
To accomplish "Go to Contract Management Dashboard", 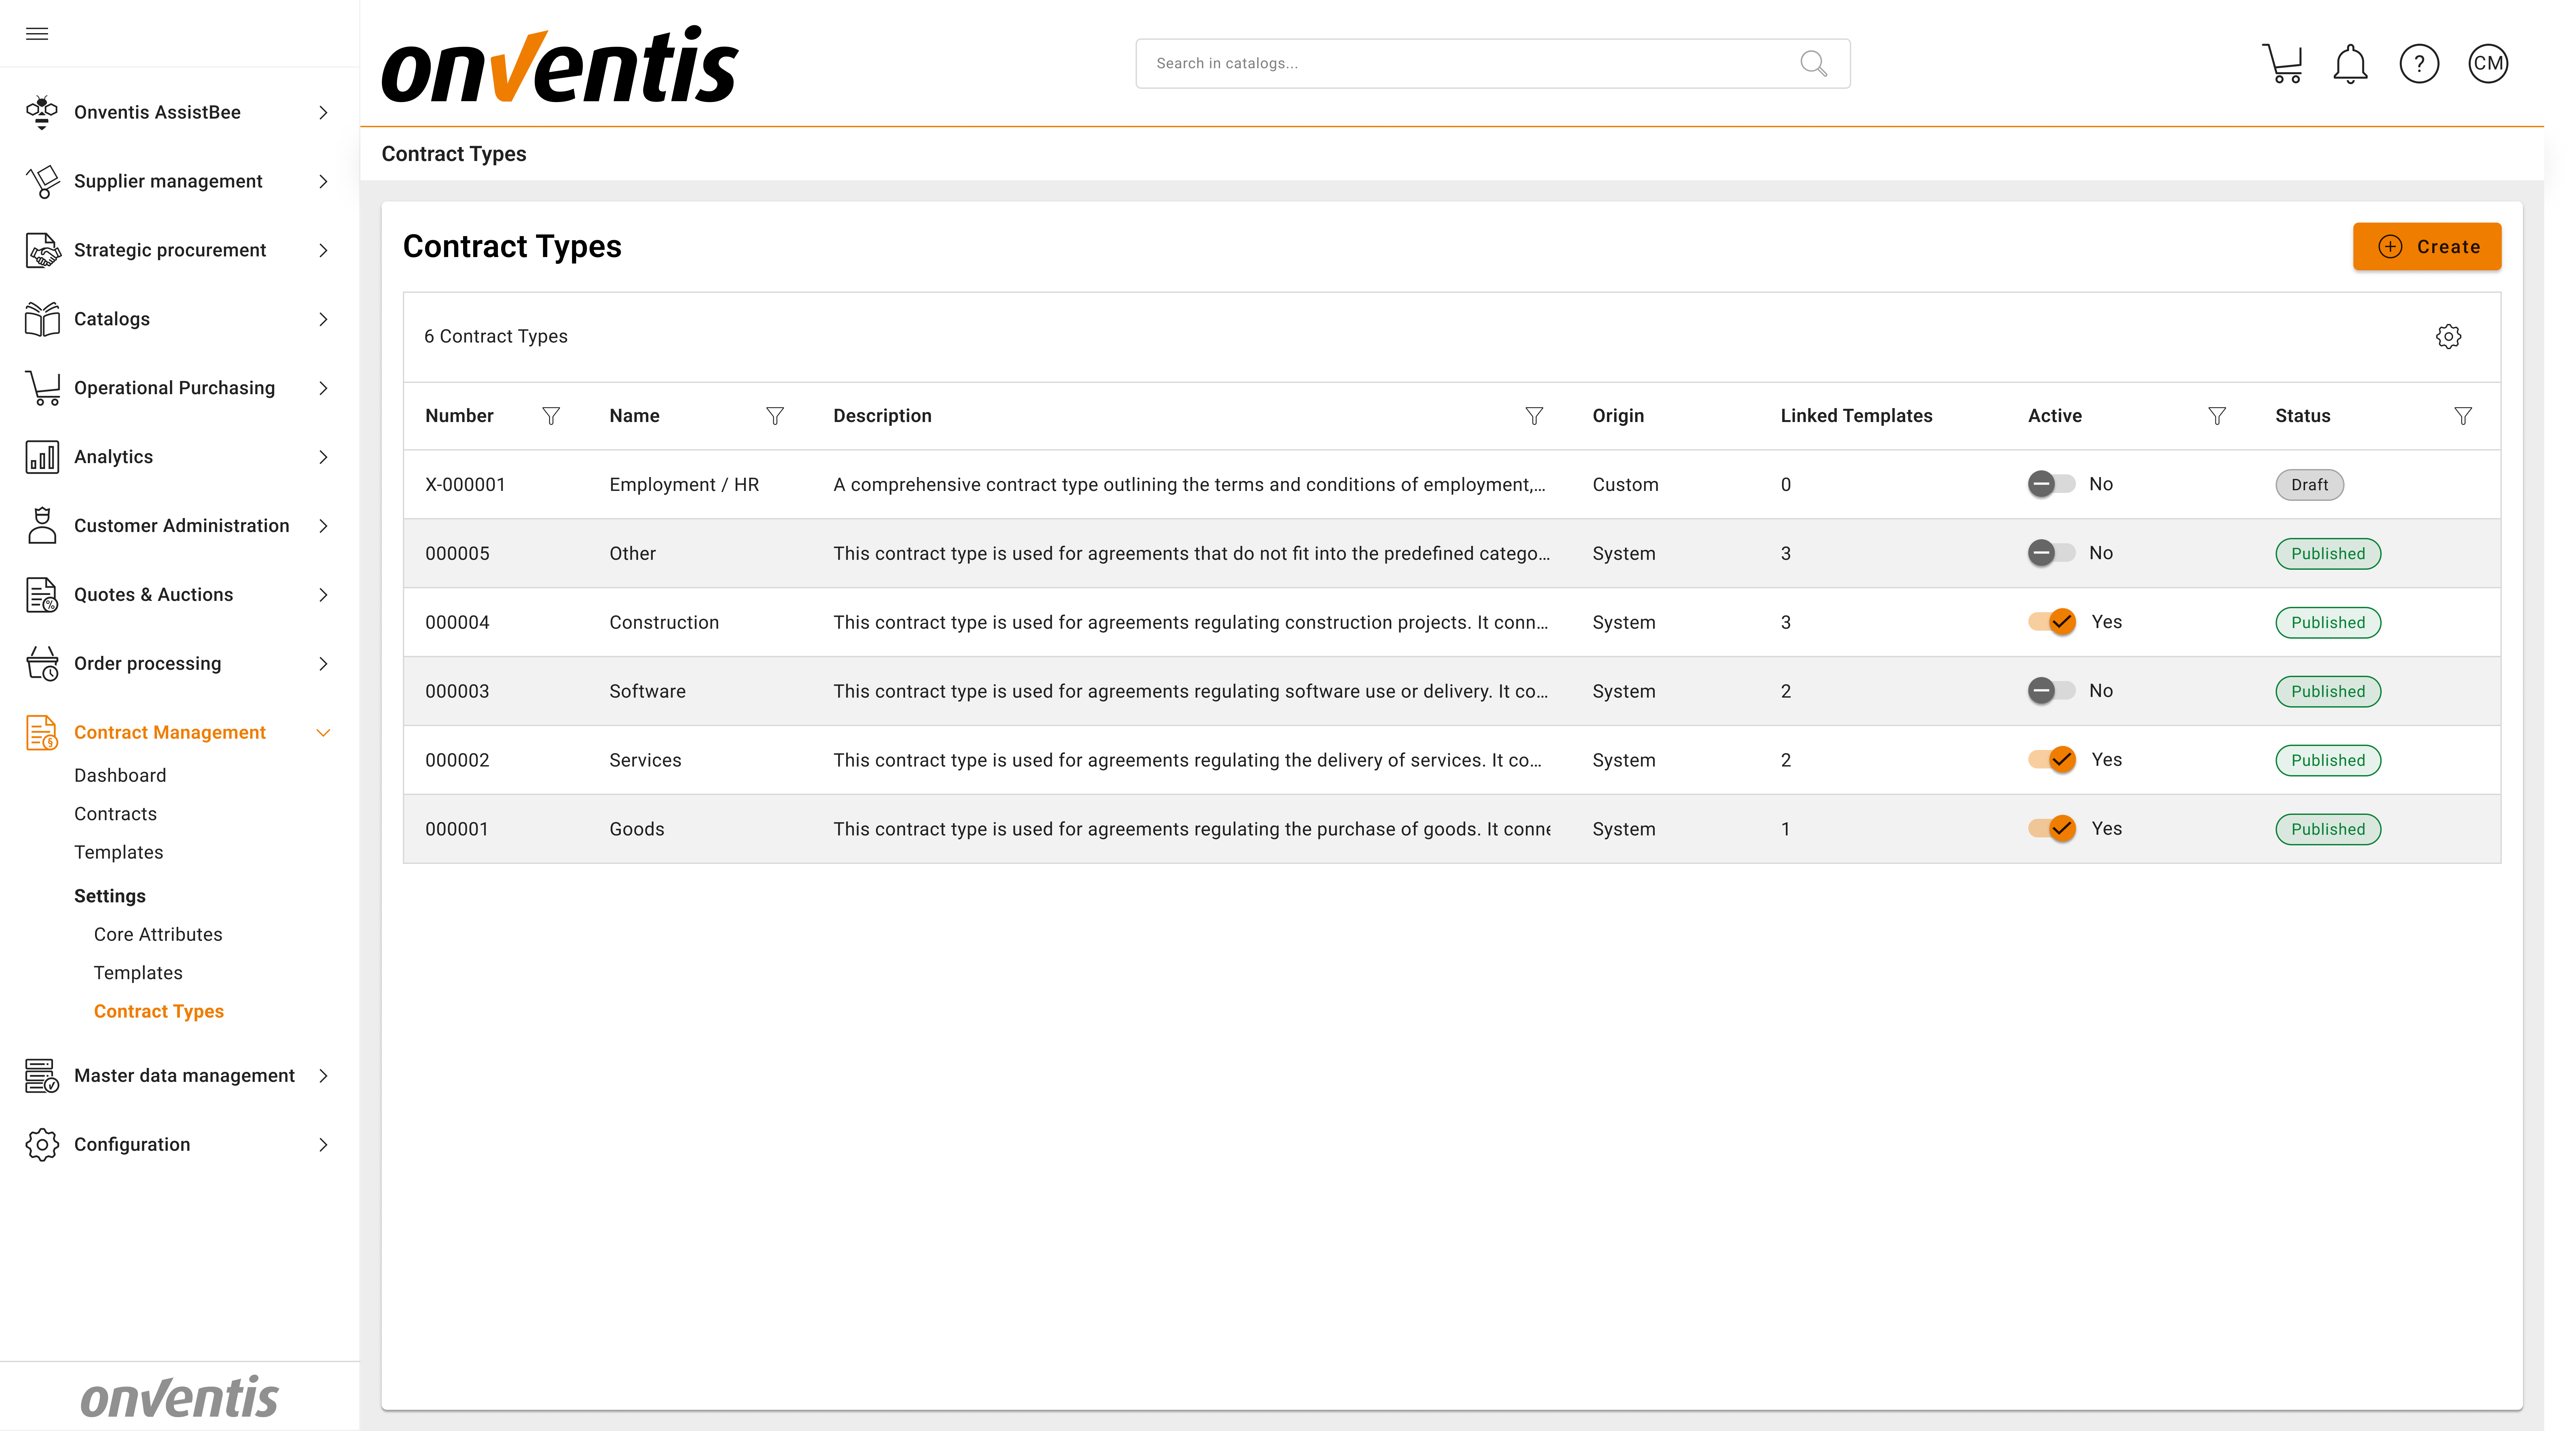I will pos(120,775).
